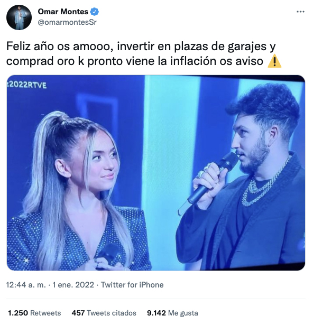Open the three-dot more options menu
The height and width of the screenshot is (325, 313).
[x=300, y=12]
